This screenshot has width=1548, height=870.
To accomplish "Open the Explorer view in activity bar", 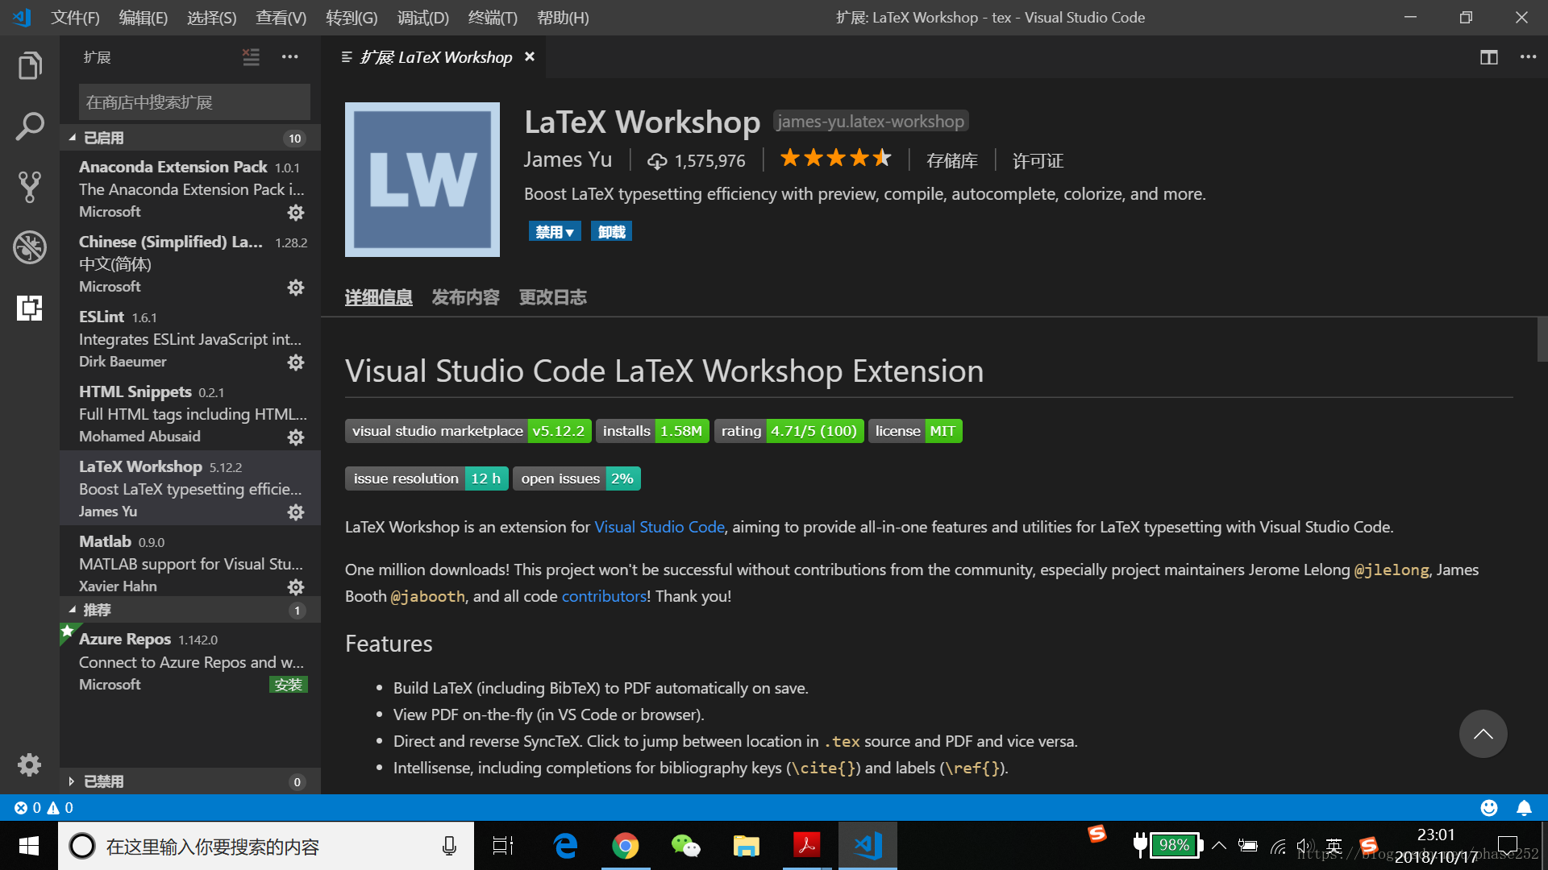I will click(x=30, y=65).
